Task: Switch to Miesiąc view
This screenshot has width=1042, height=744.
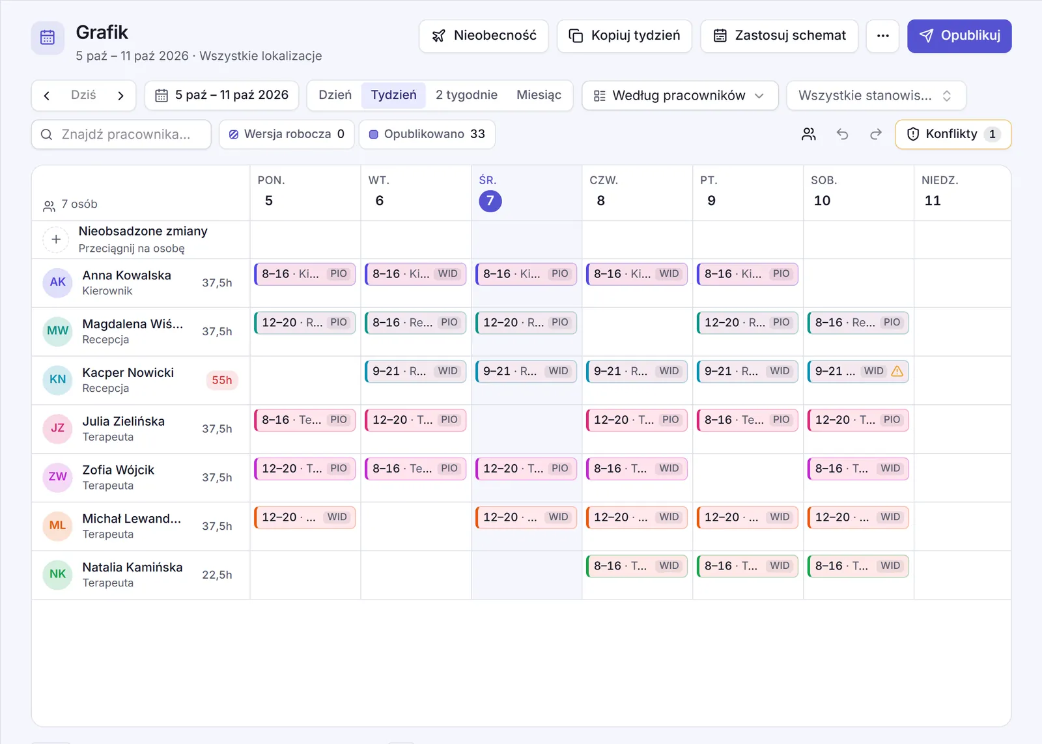Action: coord(539,95)
